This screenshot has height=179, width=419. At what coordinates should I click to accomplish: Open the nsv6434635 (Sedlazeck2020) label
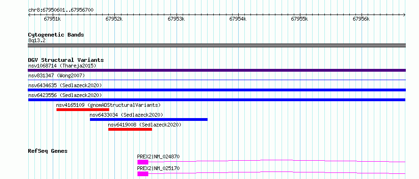point(65,85)
